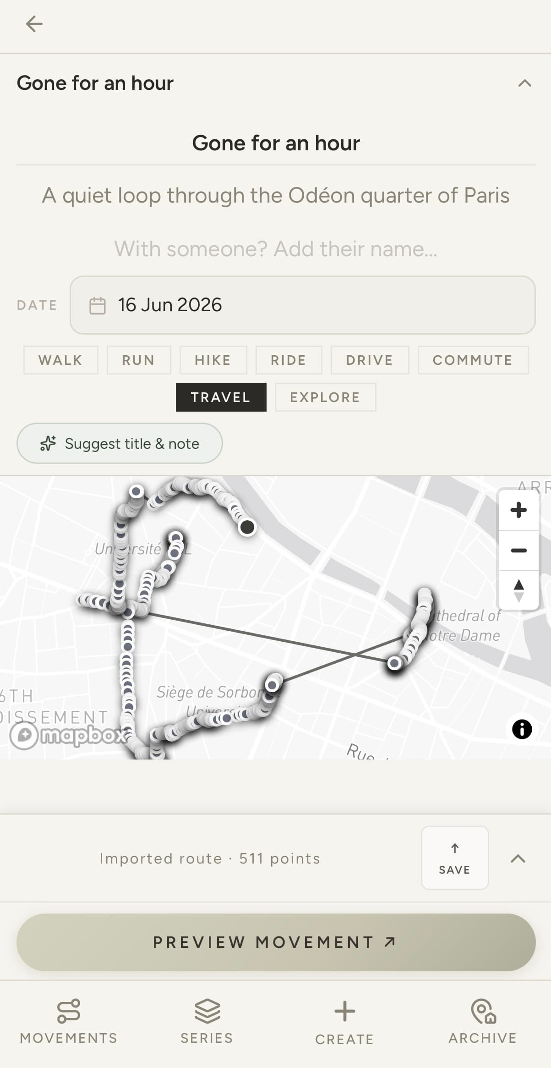Viewport: 551px width, 1068px height.
Task: Focus the companion name input field
Action: tap(276, 249)
